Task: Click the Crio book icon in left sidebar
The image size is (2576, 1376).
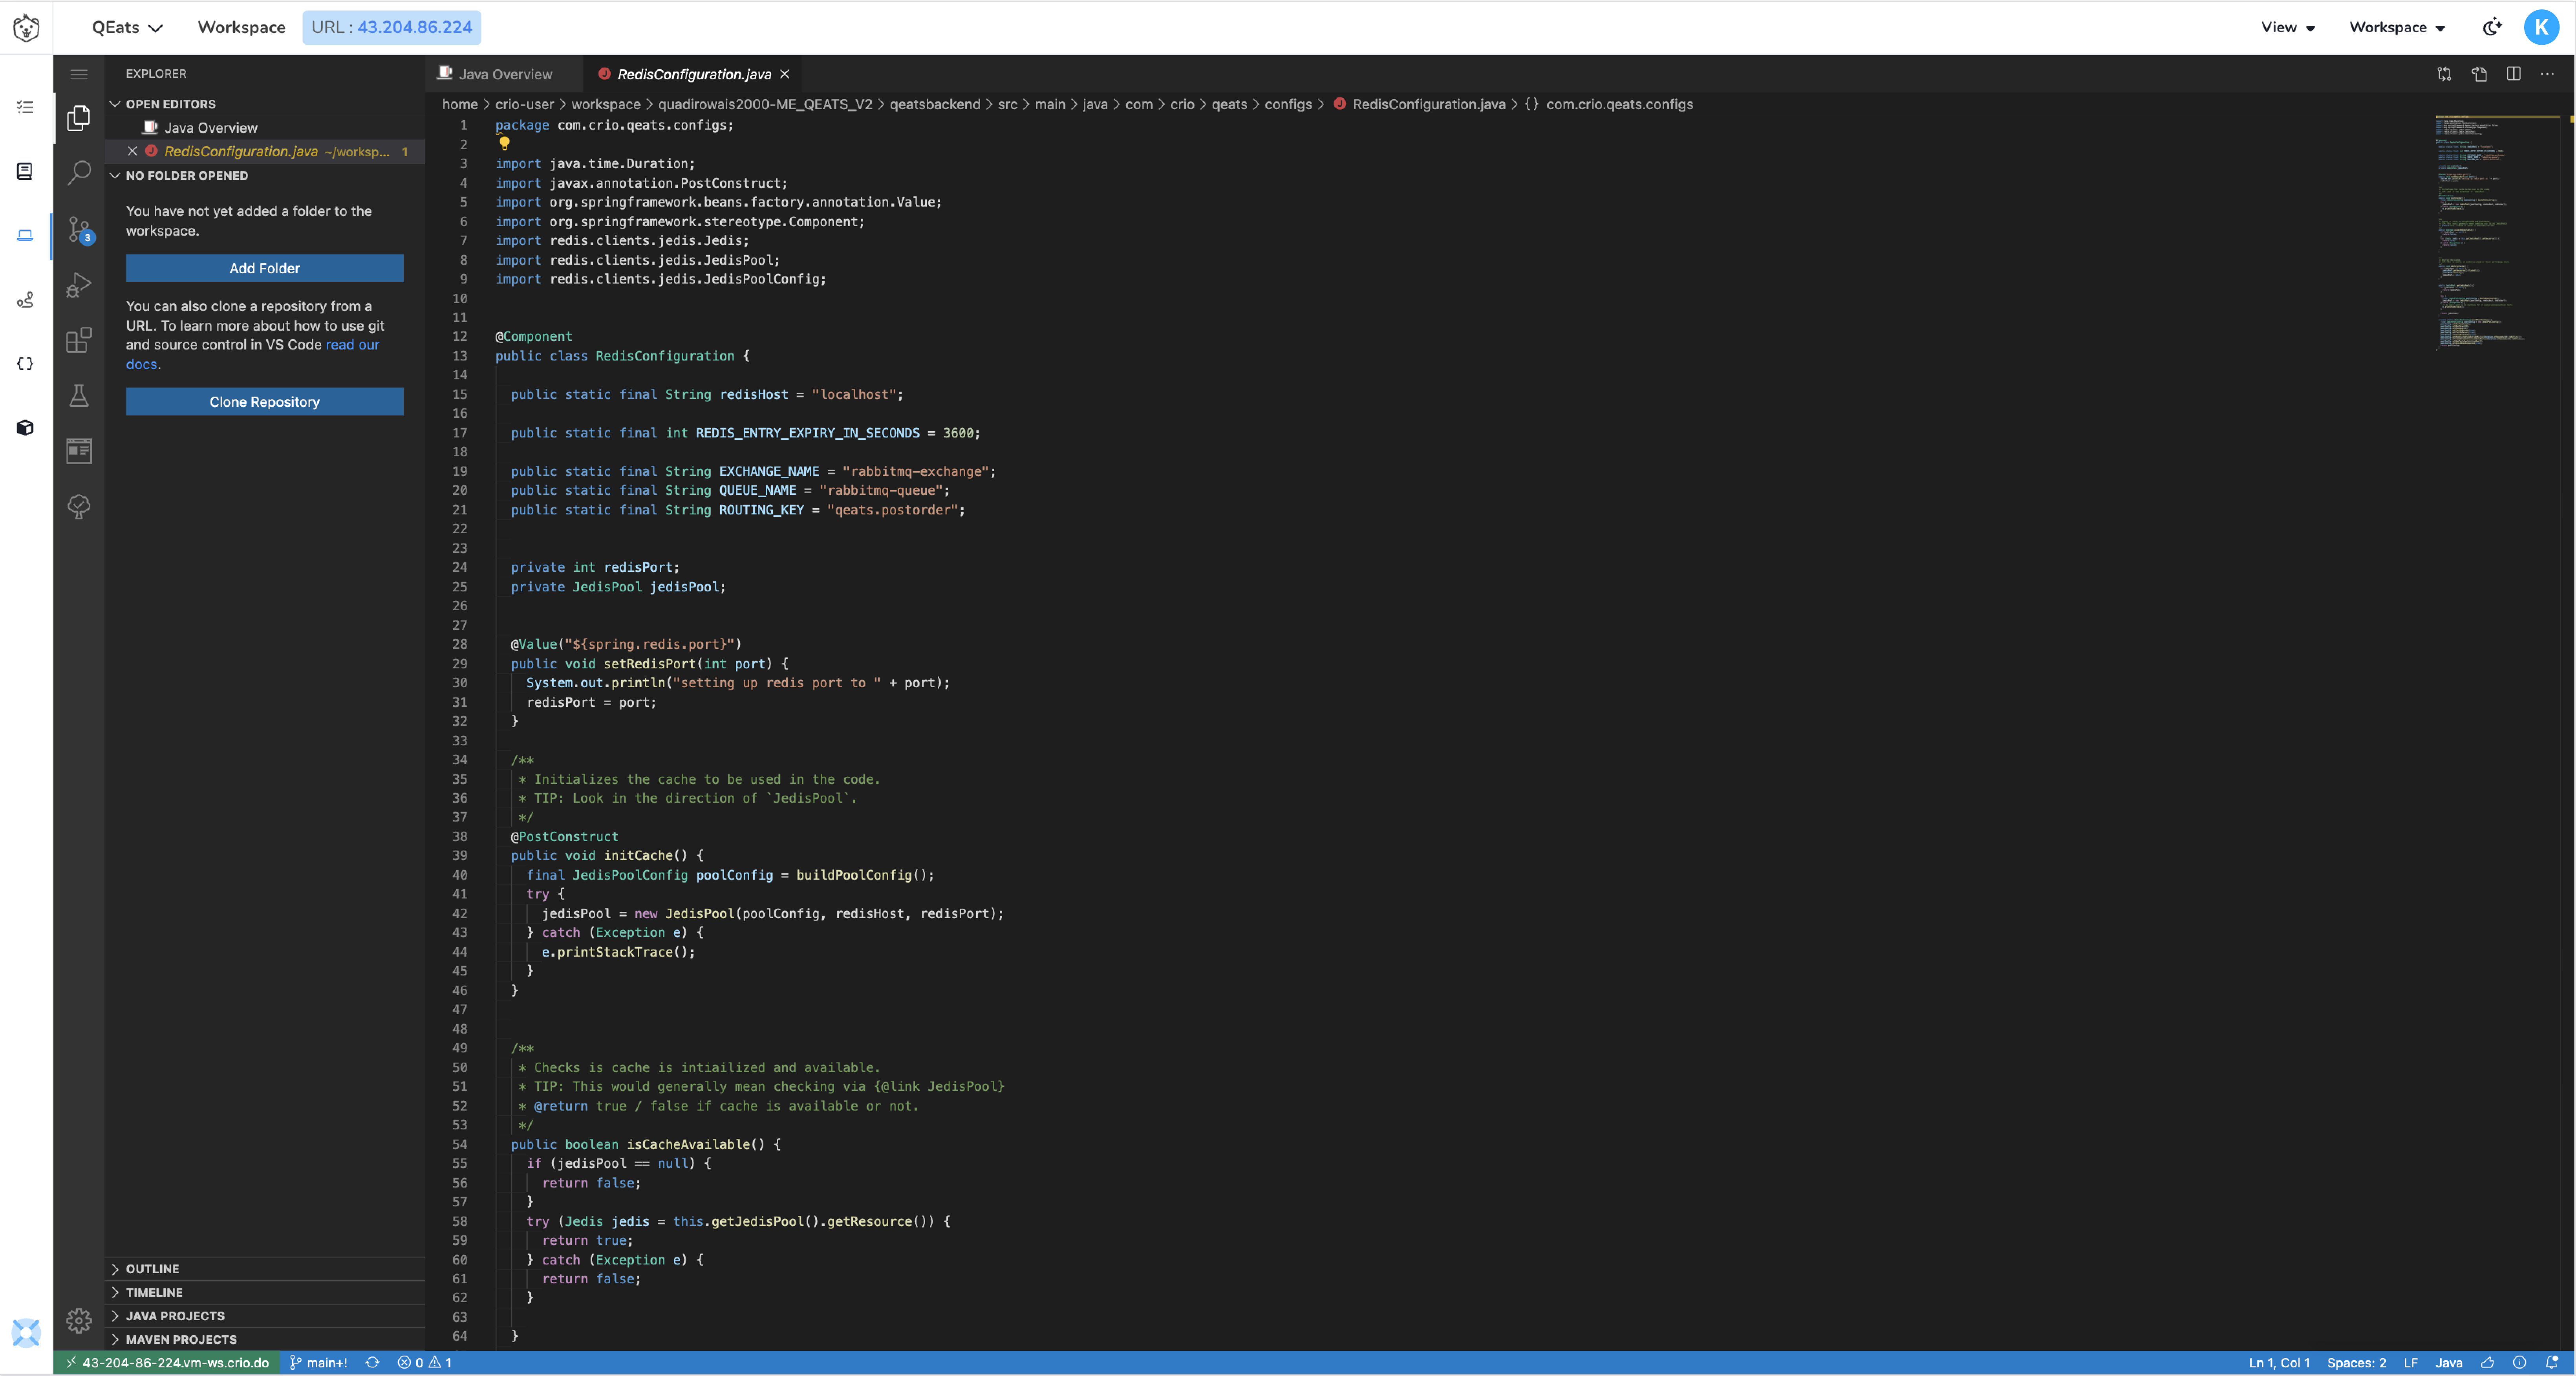Action: (26, 171)
